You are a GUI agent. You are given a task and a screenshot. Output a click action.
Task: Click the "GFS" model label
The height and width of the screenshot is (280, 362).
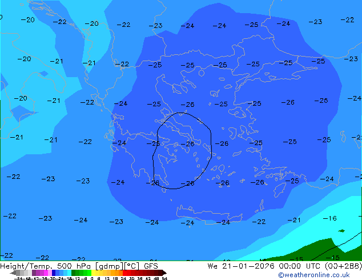point(151,266)
